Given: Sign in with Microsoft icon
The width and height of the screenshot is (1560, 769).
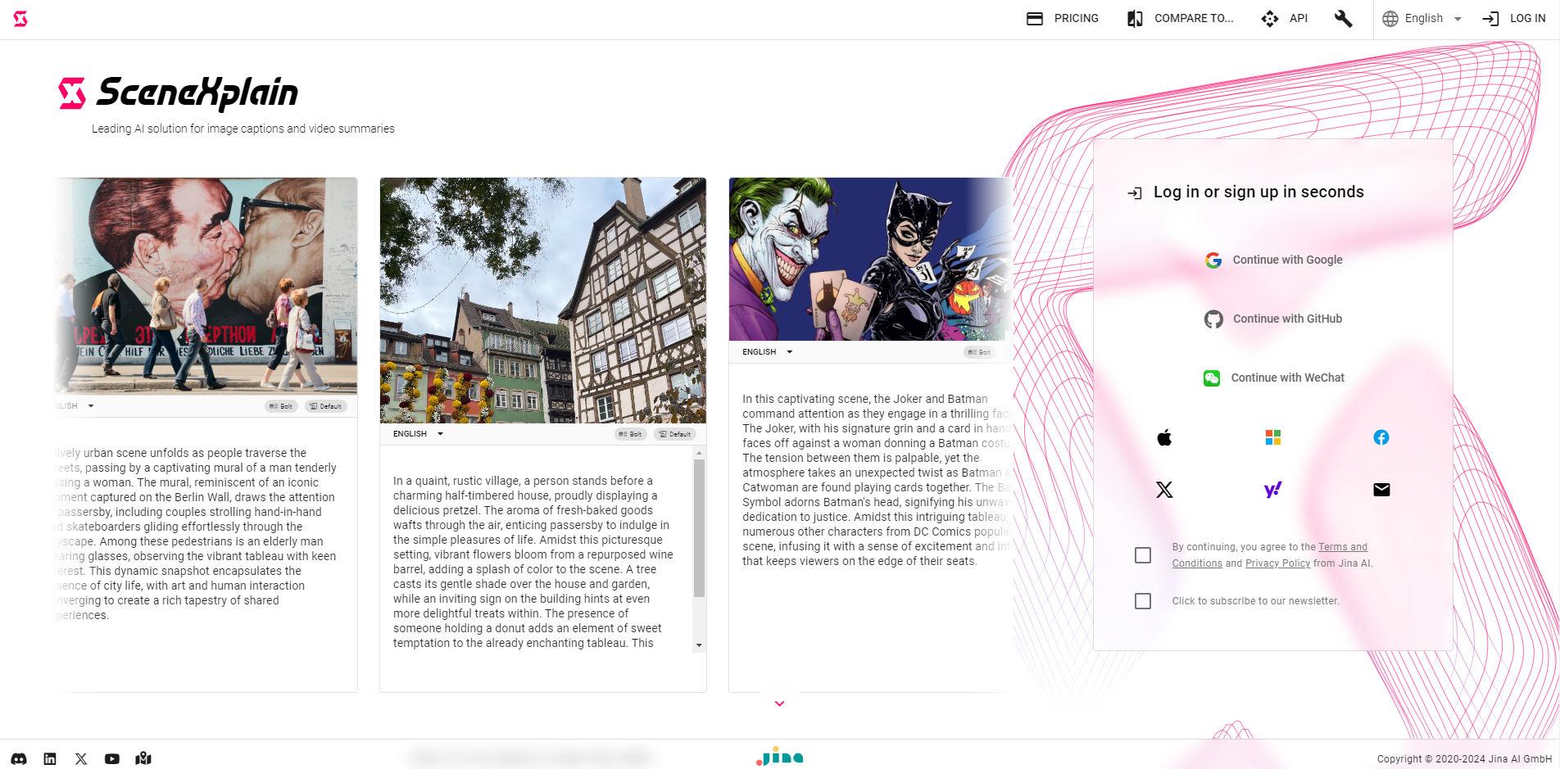Looking at the screenshot, I should tap(1272, 437).
